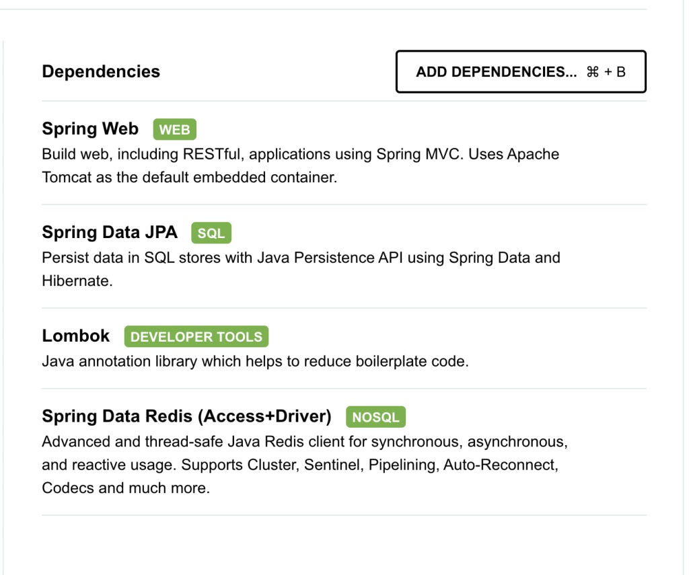The image size is (689, 575).
Task: Click the word Hibernate in the JPA description
Action: coord(75,281)
